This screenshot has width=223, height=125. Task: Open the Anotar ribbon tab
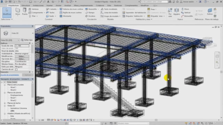[x=59, y=6]
